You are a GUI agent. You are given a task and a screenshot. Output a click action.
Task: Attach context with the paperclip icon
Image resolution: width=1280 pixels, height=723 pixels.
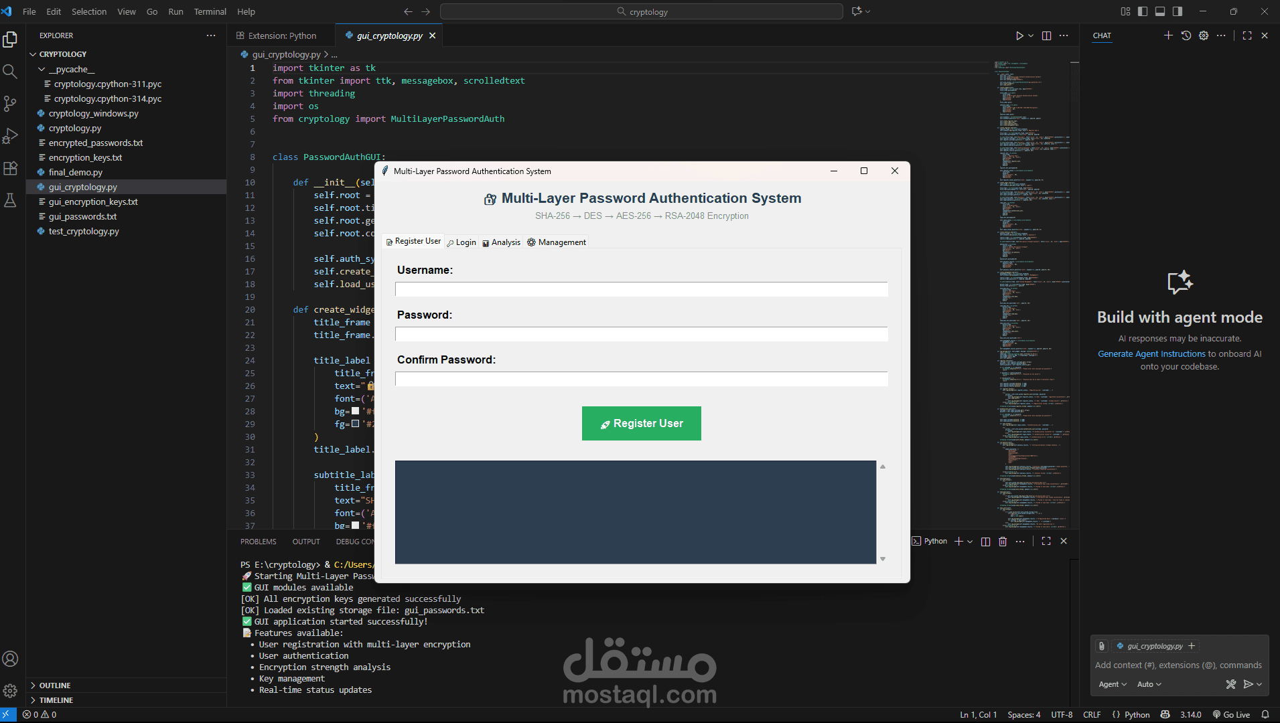[x=1101, y=646]
